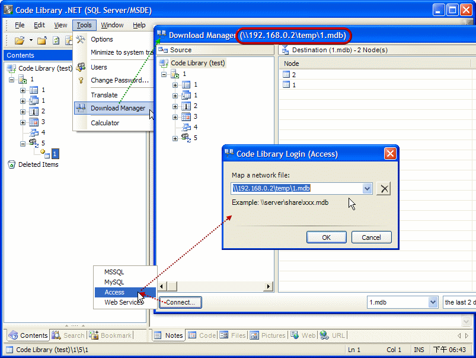Click map network file path field
Screen dimensions: 476x358
[x=296, y=188]
